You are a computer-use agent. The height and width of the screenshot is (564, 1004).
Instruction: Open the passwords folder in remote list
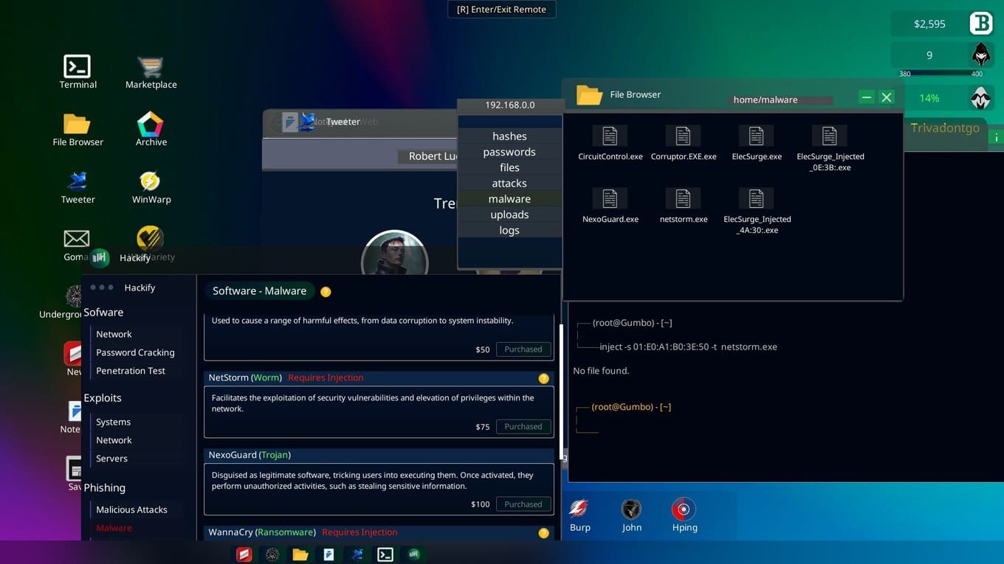coord(509,152)
